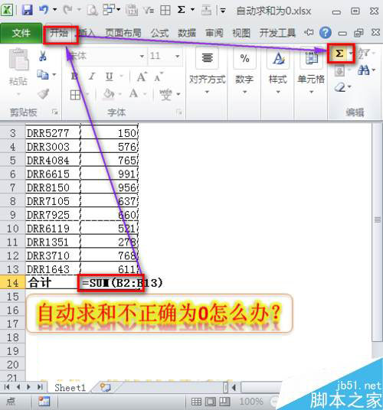Screen dimensions: 383x410
Task: Select the Sheet1 worksheet tab
Action: click(x=70, y=388)
